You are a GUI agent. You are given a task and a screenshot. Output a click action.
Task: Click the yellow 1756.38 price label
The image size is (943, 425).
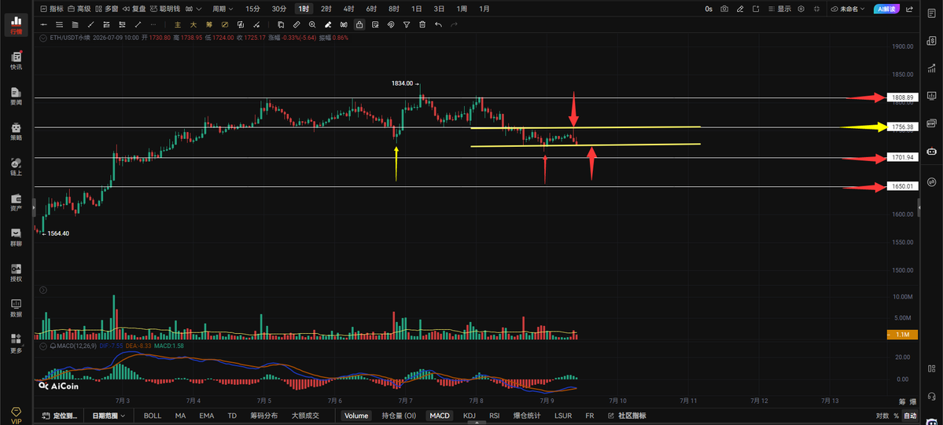click(902, 126)
